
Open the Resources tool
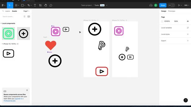click(x=40, y=5)
